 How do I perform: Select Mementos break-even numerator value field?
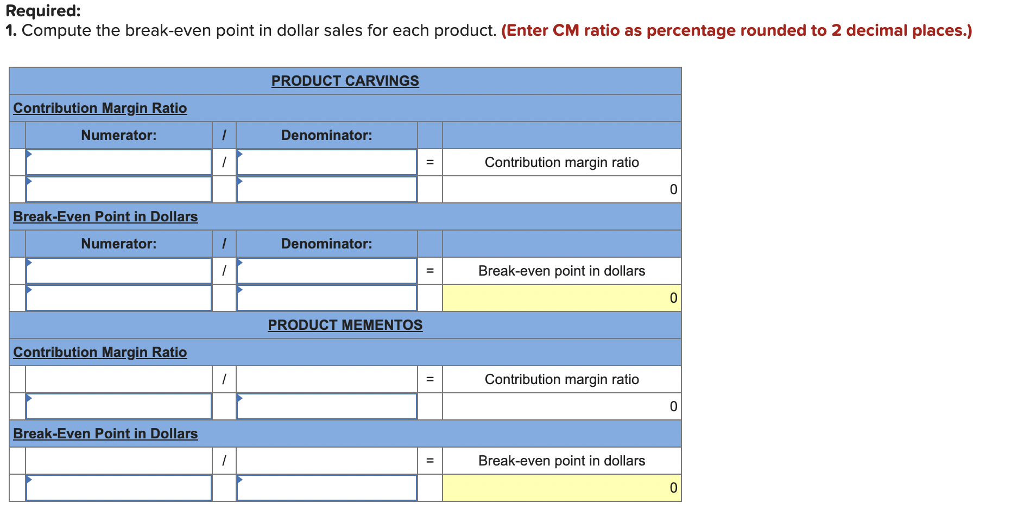(x=118, y=488)
